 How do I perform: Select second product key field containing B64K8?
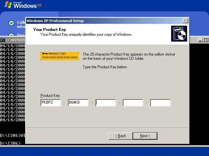pyautogui.click(x=78, y=103)
